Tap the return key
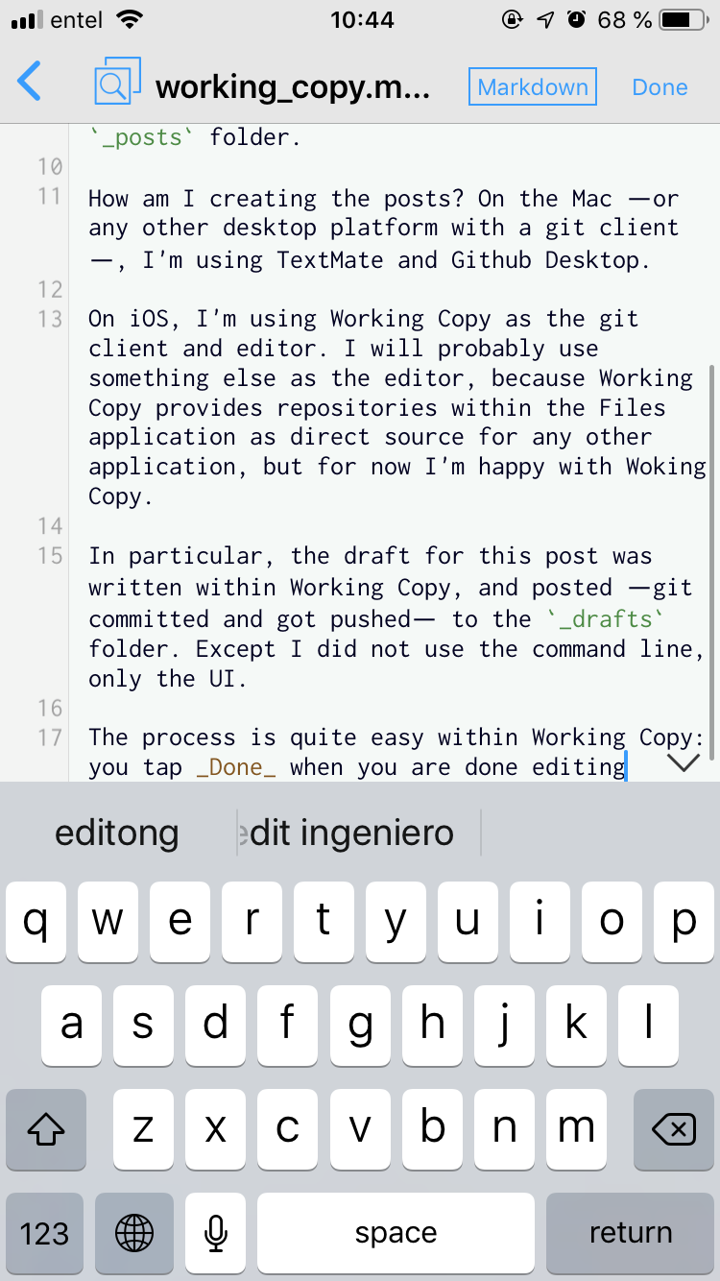The image size is (720, 1281). [x=630, y=1234]
